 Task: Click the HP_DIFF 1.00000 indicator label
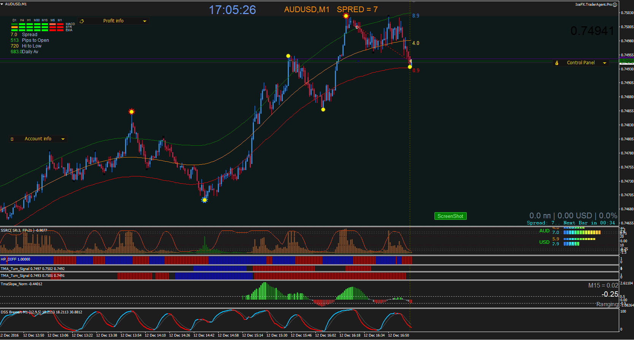pyautogui.click(x=16, y=259)
